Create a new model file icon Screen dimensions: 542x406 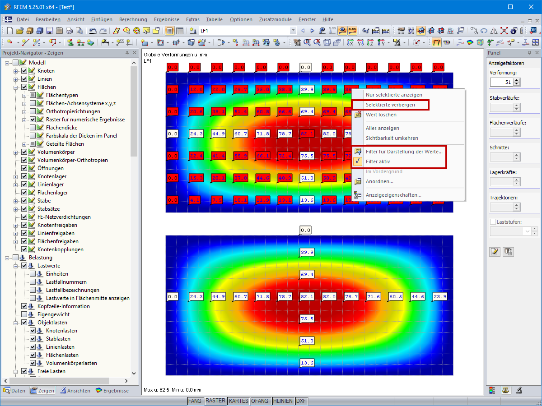click(9, 31)
